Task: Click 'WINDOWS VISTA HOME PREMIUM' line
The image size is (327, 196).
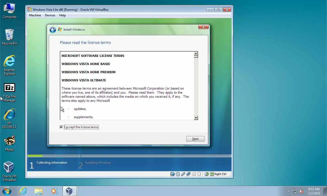Action: [88, 72]
